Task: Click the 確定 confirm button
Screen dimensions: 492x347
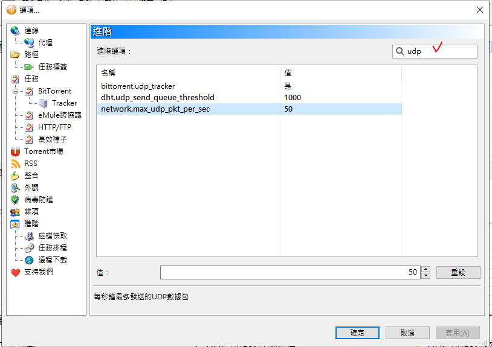Action: (x=357, y=333)
